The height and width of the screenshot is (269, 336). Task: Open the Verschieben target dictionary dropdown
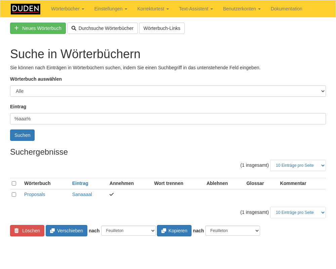[x=128, y=231]
